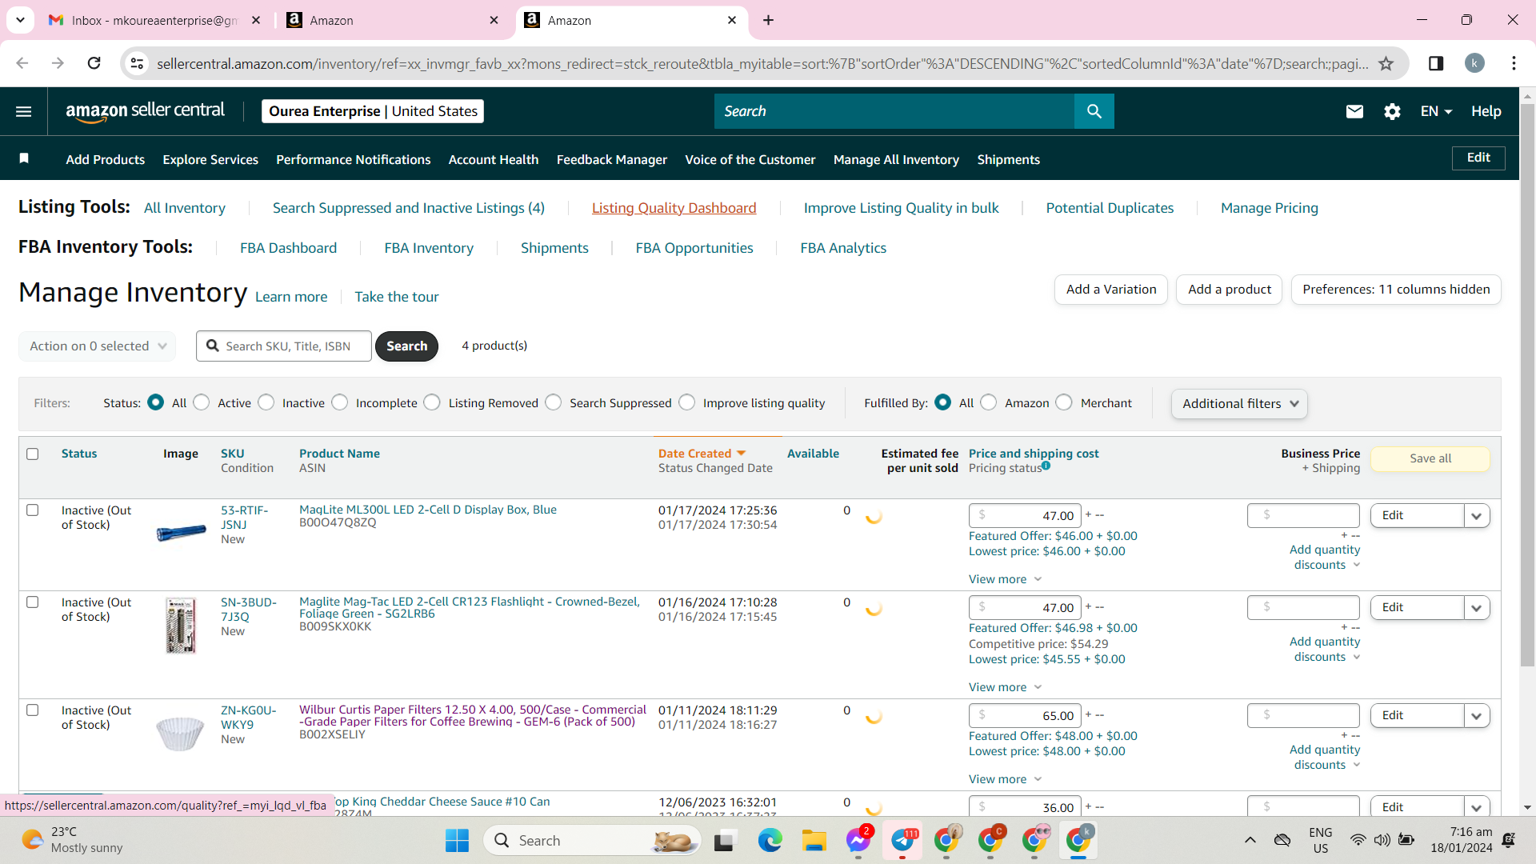Open Microsoft Edge from the taskbar
Screen dimensions: 1536x864
click(770, 840)
